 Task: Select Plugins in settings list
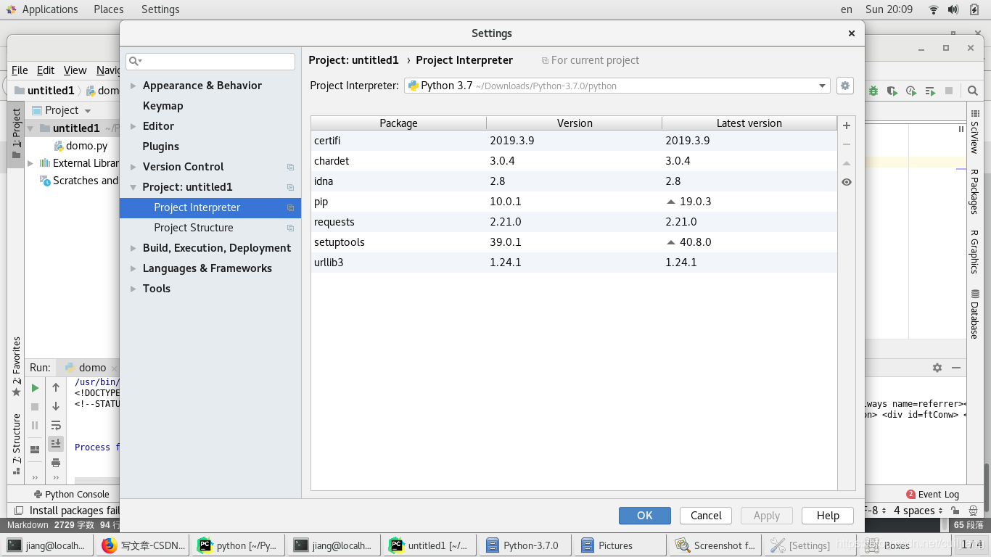(160, 147)
